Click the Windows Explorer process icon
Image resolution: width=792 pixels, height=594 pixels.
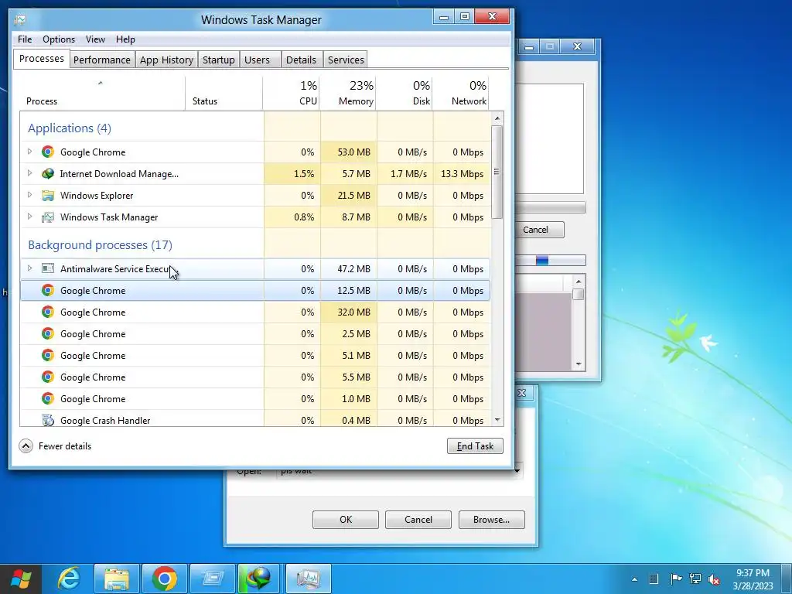pos(48,196)
